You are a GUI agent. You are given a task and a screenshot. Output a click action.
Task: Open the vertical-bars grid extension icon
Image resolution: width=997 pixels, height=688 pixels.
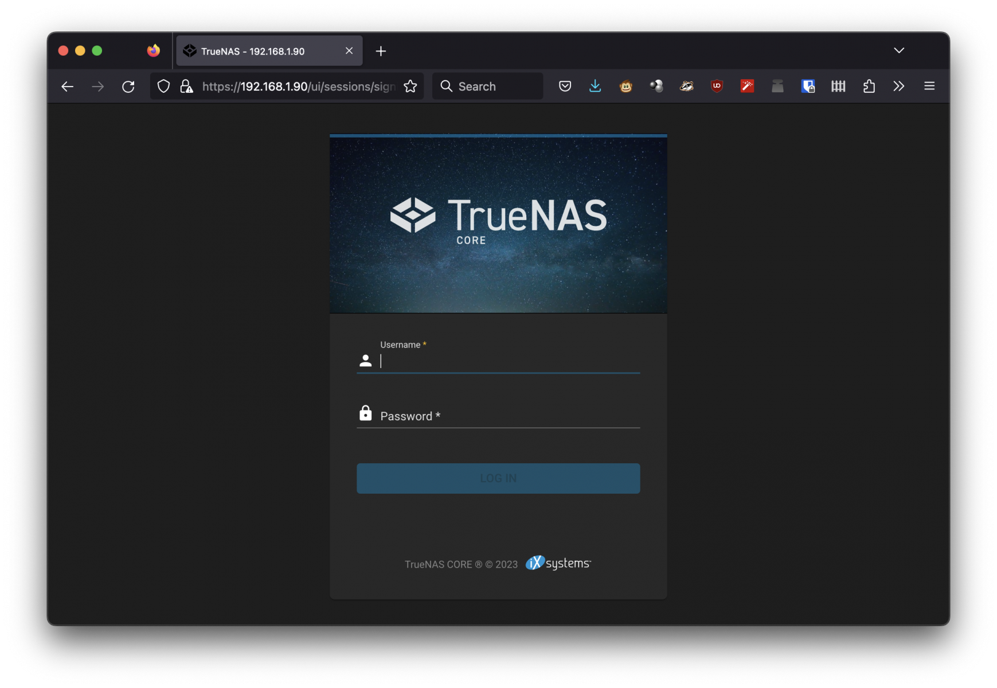click(x=838, y=87)
